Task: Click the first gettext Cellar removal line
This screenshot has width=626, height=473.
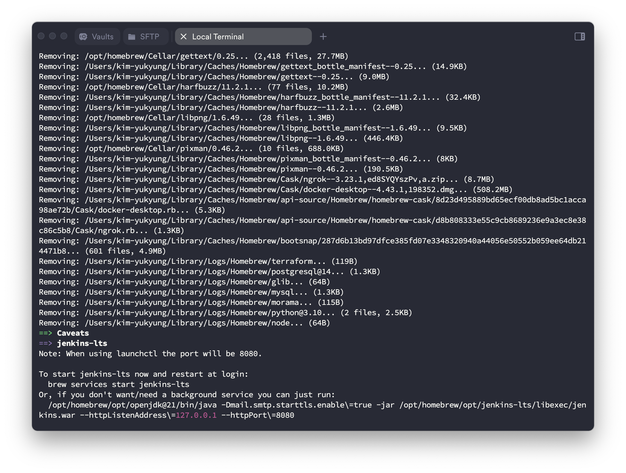Action: click(193, 56)
